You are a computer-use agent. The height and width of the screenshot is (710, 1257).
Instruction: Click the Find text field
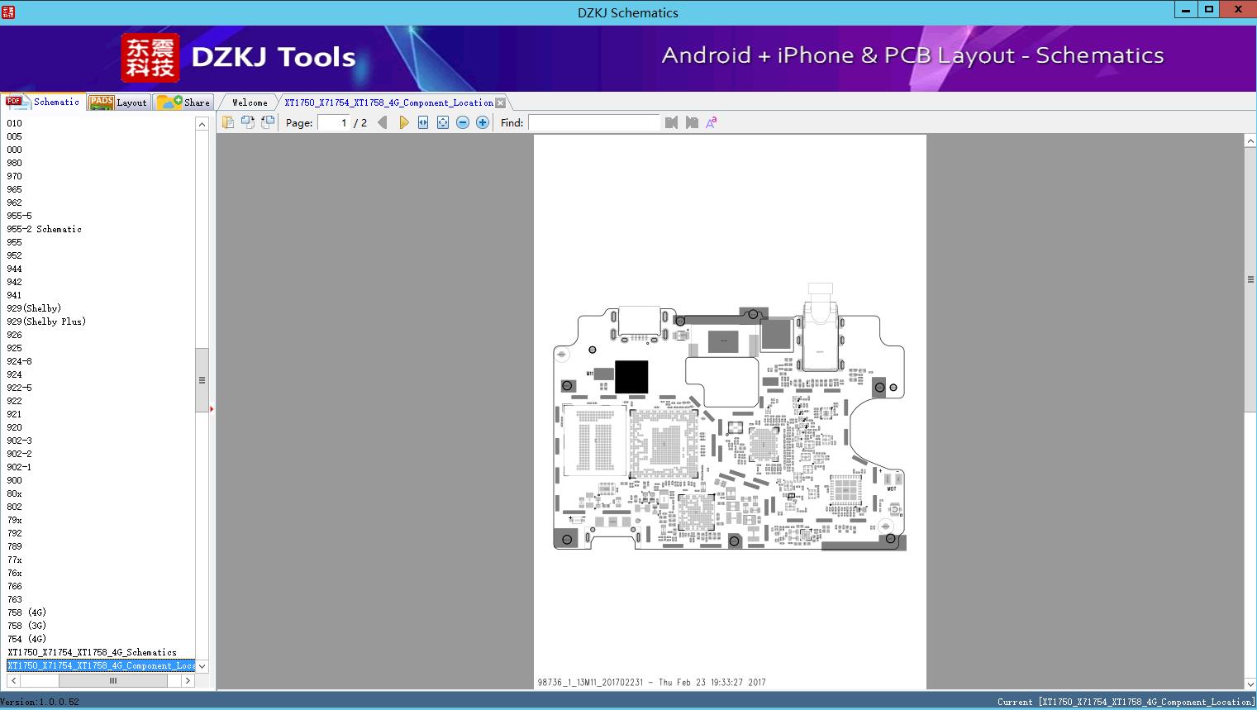593,122
